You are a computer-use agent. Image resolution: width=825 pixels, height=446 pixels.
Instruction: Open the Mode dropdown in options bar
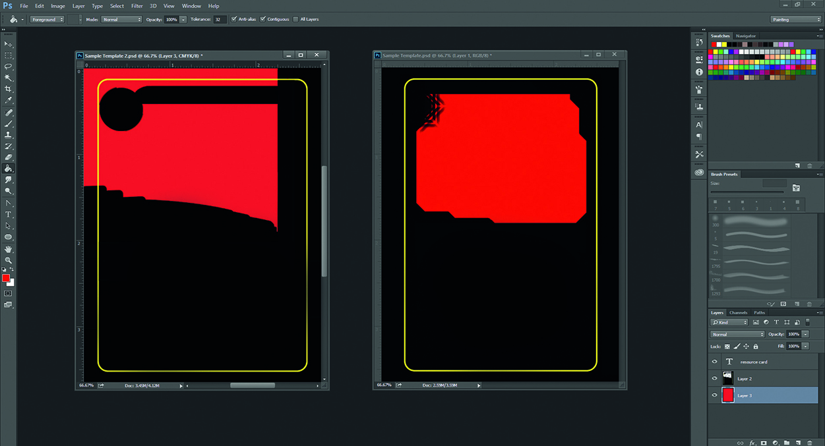pos(121,19)
